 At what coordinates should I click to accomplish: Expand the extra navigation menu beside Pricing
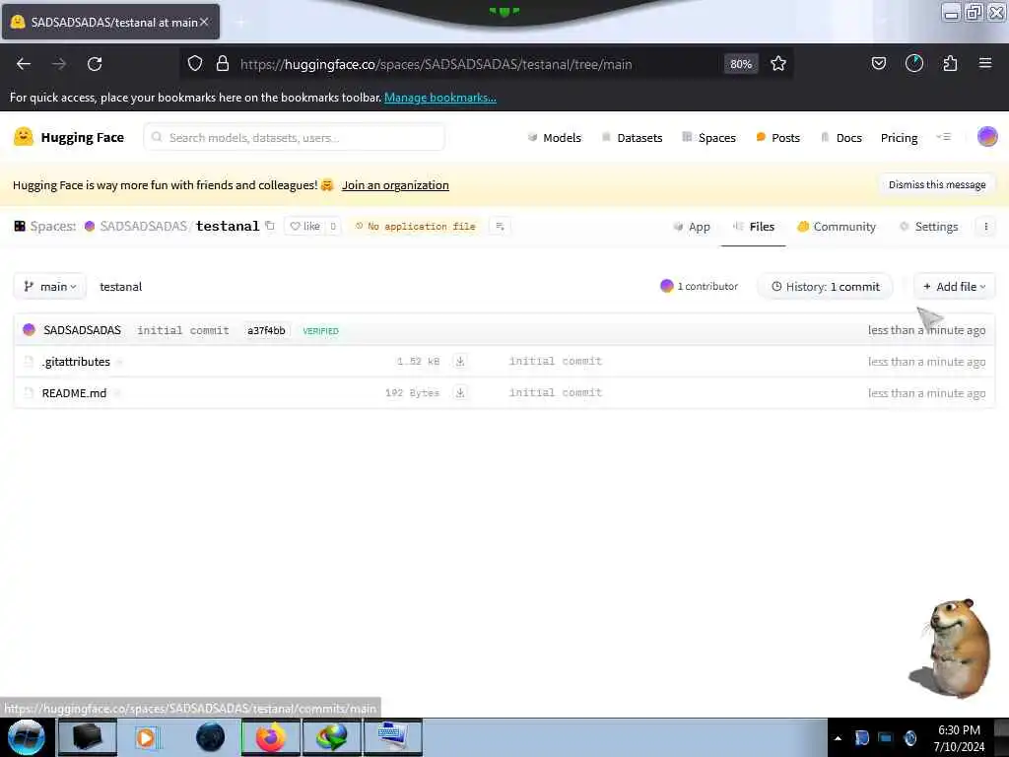943,137
